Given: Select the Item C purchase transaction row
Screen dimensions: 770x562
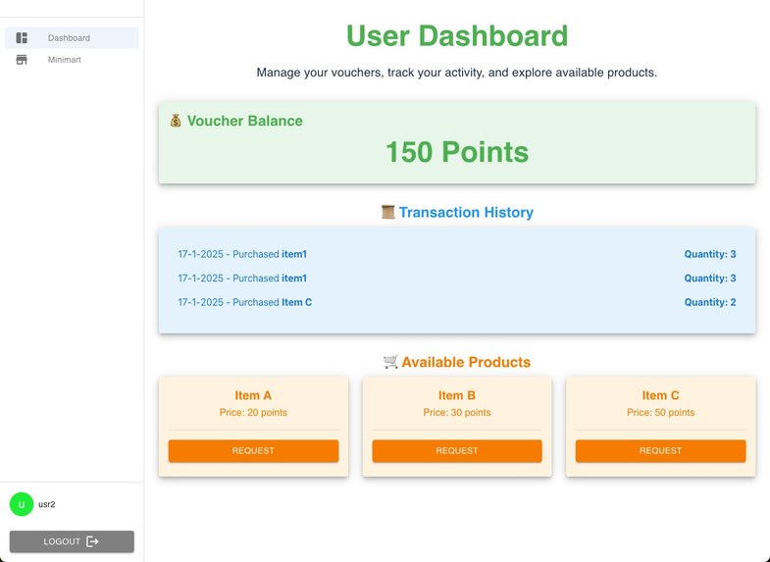Looking at the screenshot, I should coord(457,302).
